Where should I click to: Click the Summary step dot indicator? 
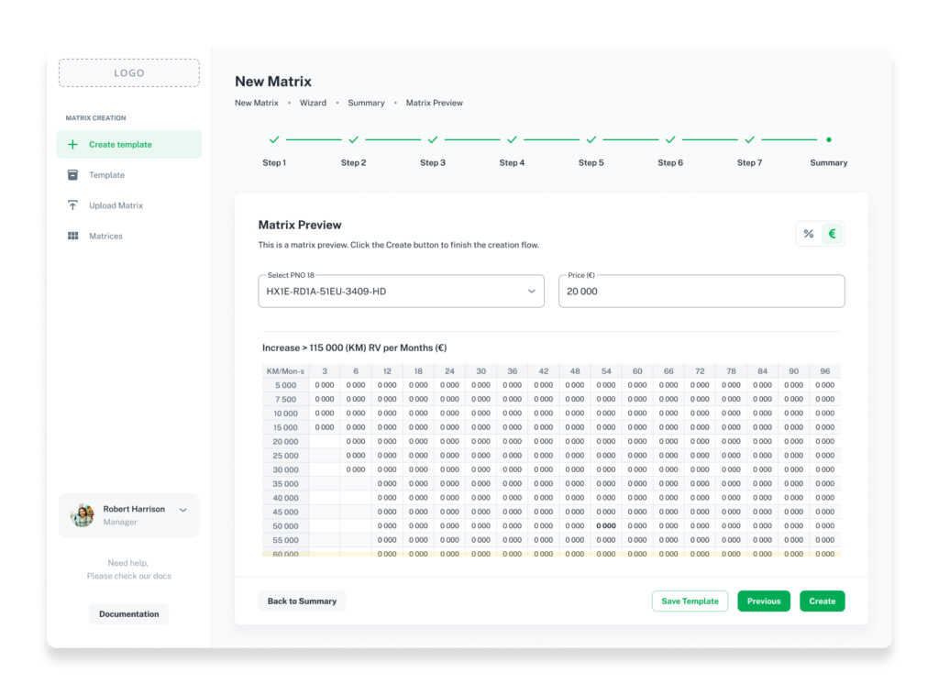coord(829,139)
